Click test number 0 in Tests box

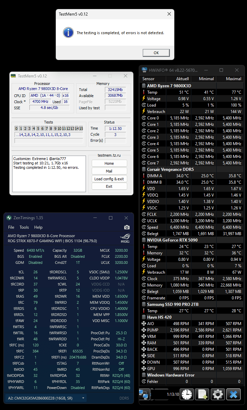click(17, 128)
